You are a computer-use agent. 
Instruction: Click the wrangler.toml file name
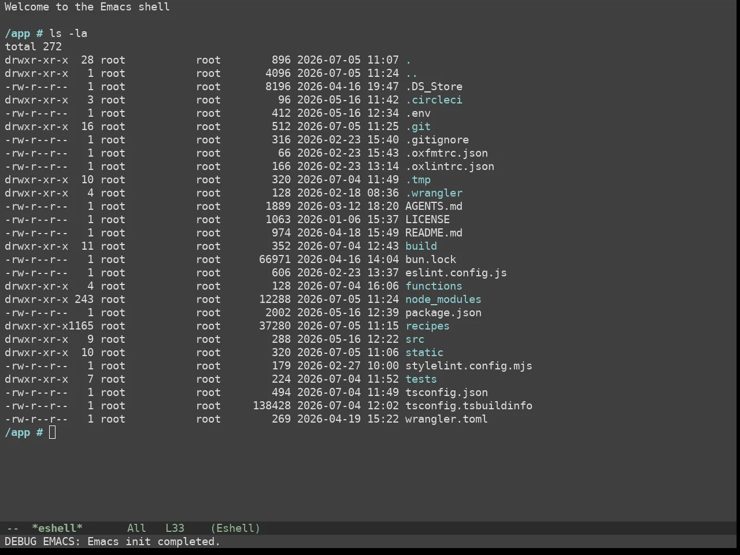[446, 419]
